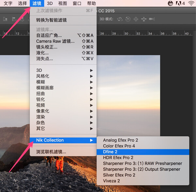Click the Wi-Fi status icon

[191, 3]
